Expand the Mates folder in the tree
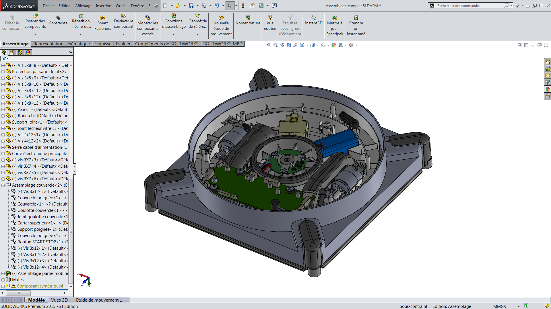Screen dimensions: 551x309 [3, 280]
